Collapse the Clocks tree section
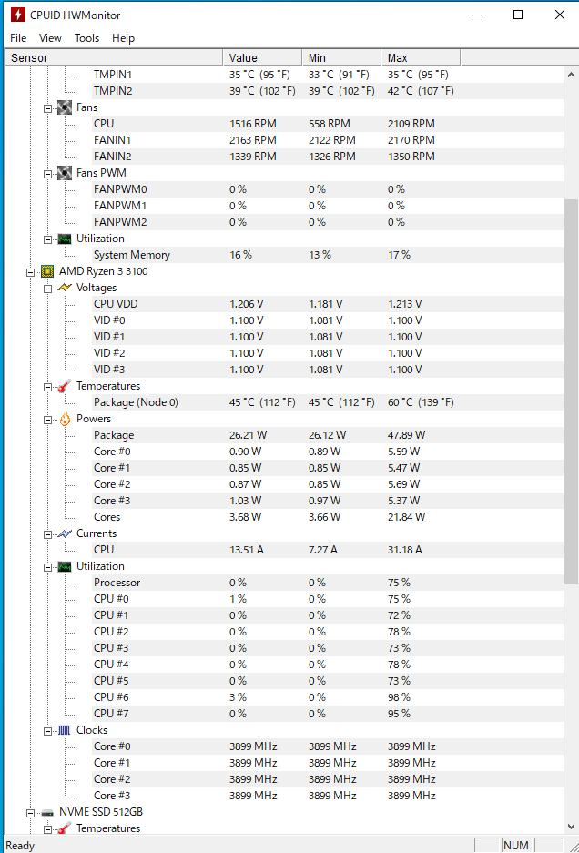 coord(48,730)
